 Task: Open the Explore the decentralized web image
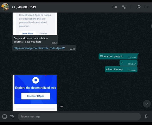35,93
